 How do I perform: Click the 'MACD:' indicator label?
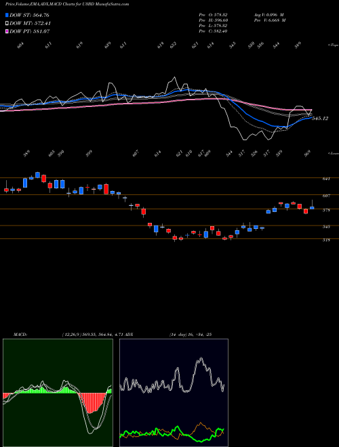(x=20, y=335)
